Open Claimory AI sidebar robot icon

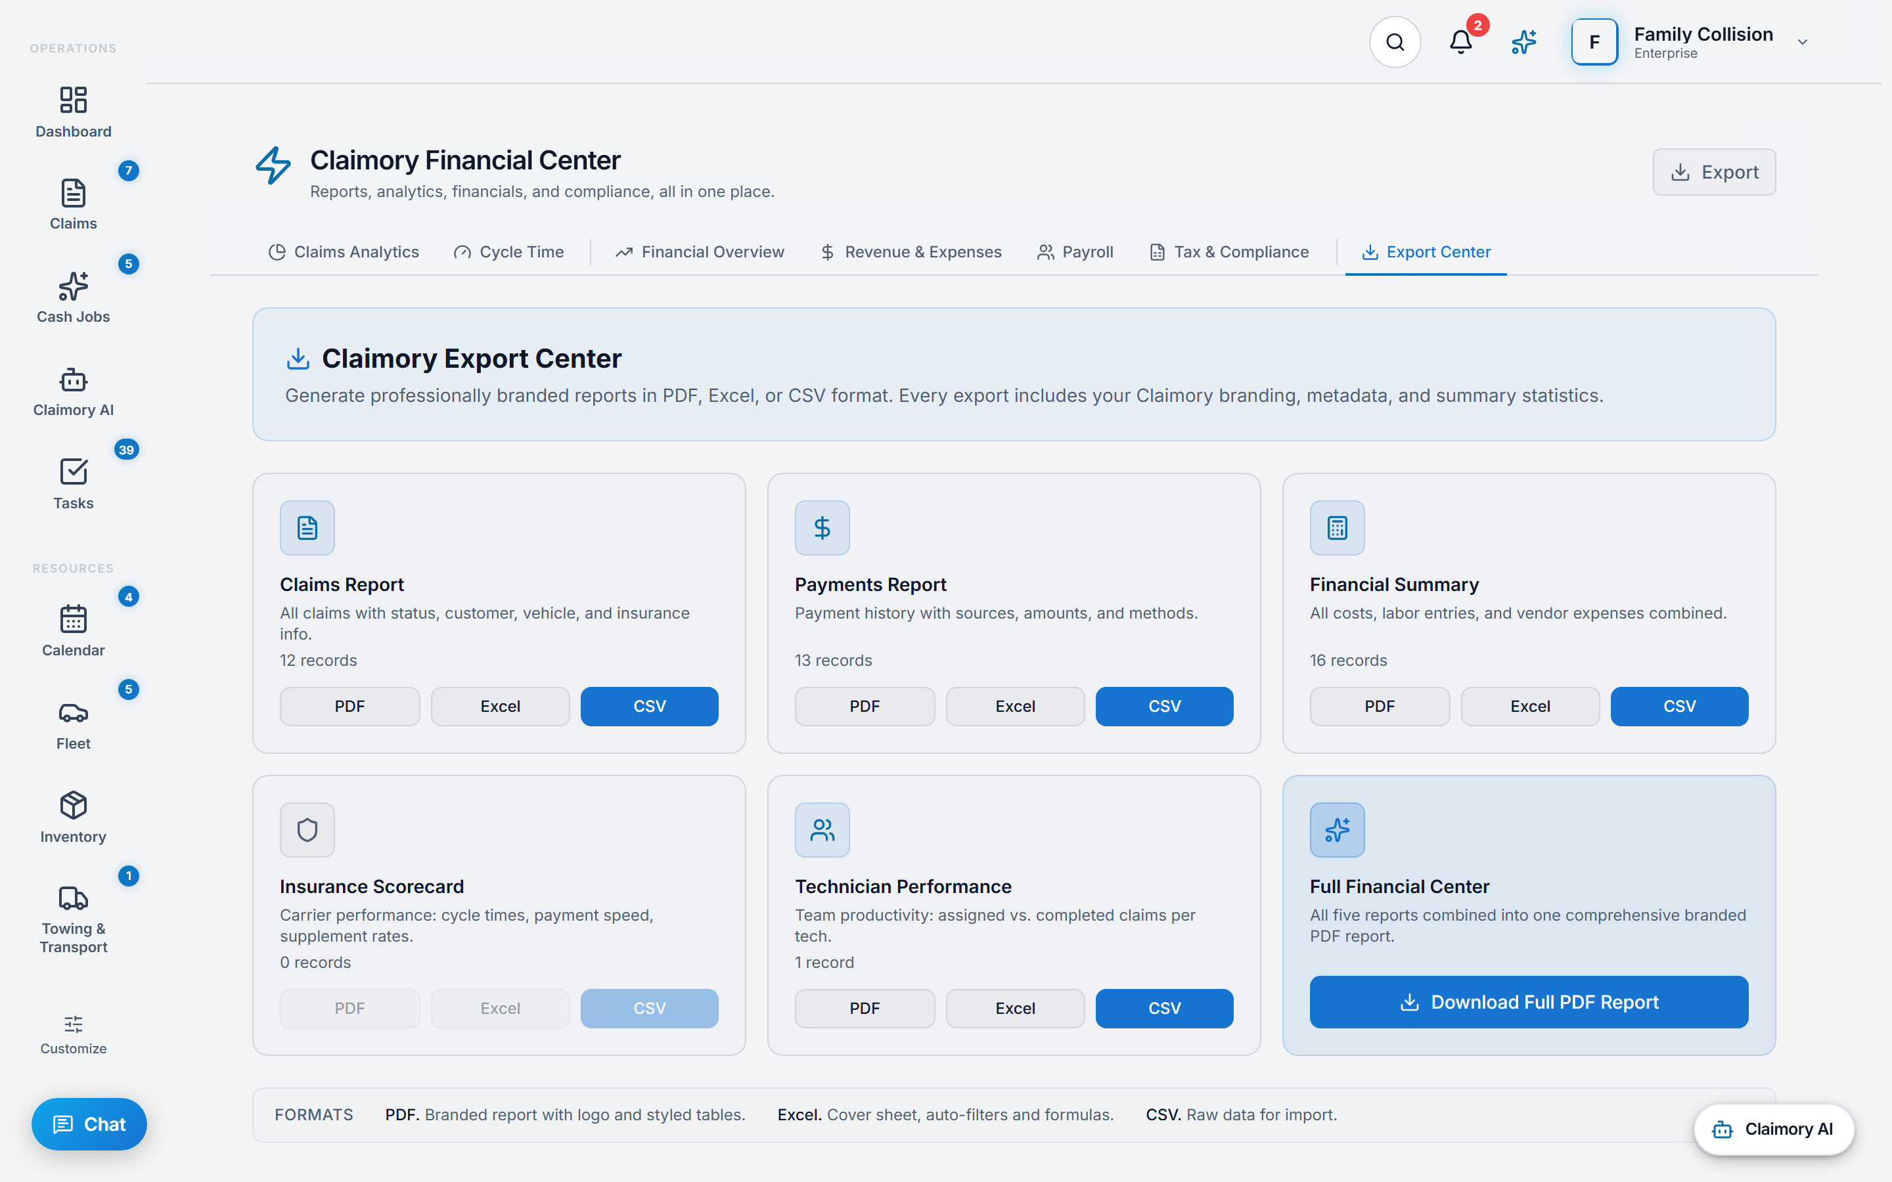coord(74,379)
